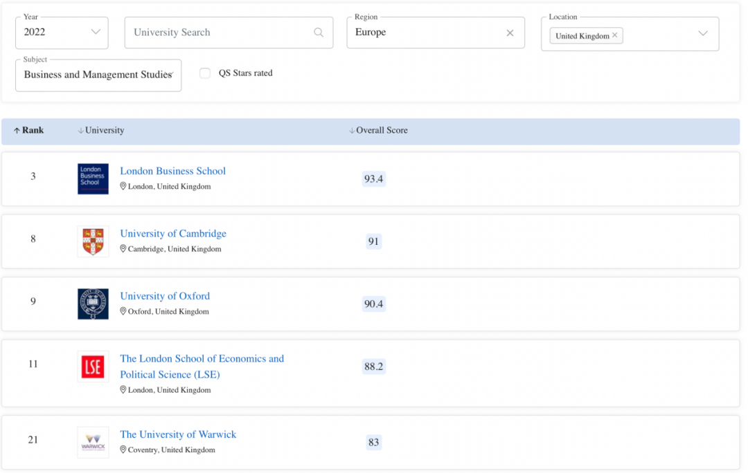748x473 pixels.
Task: Select the 91 overall score
Action: click(x=373, y=241)
